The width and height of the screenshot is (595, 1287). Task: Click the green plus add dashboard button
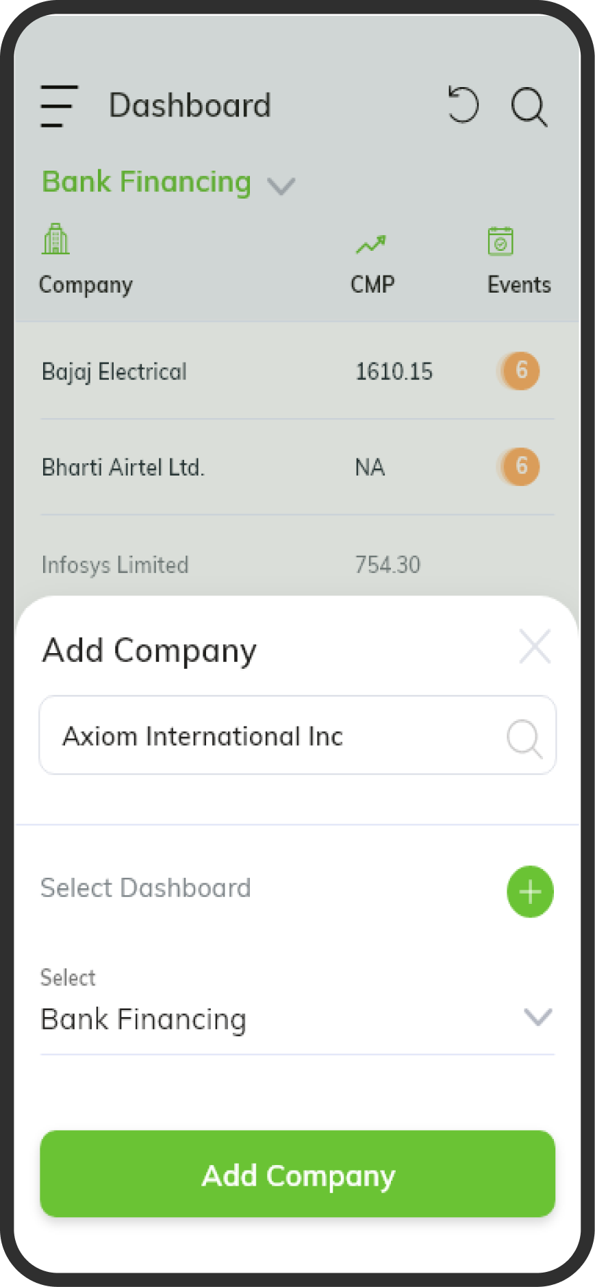(x=530, y=892)
